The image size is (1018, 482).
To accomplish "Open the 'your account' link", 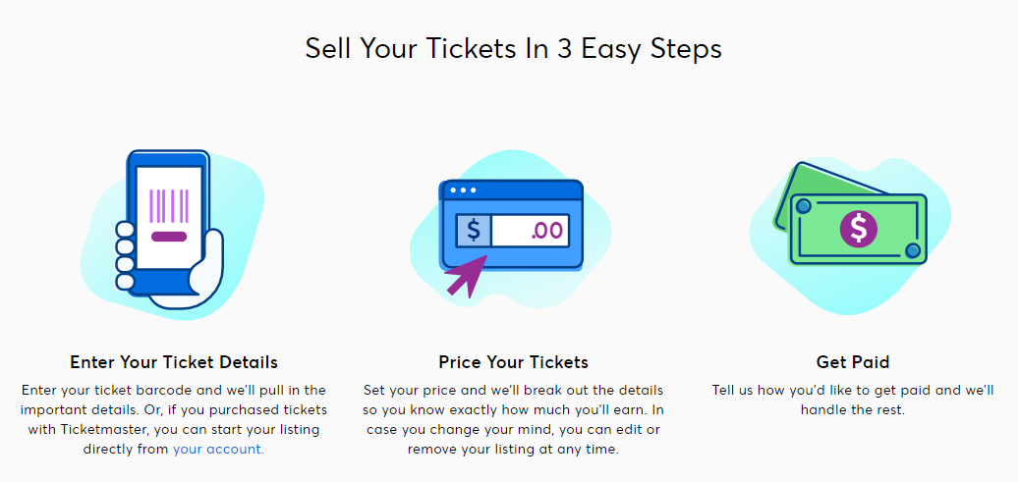I will click(217, 450).
